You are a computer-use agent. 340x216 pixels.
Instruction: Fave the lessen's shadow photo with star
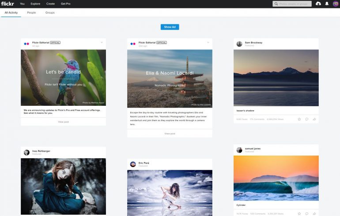coord(299,119)
